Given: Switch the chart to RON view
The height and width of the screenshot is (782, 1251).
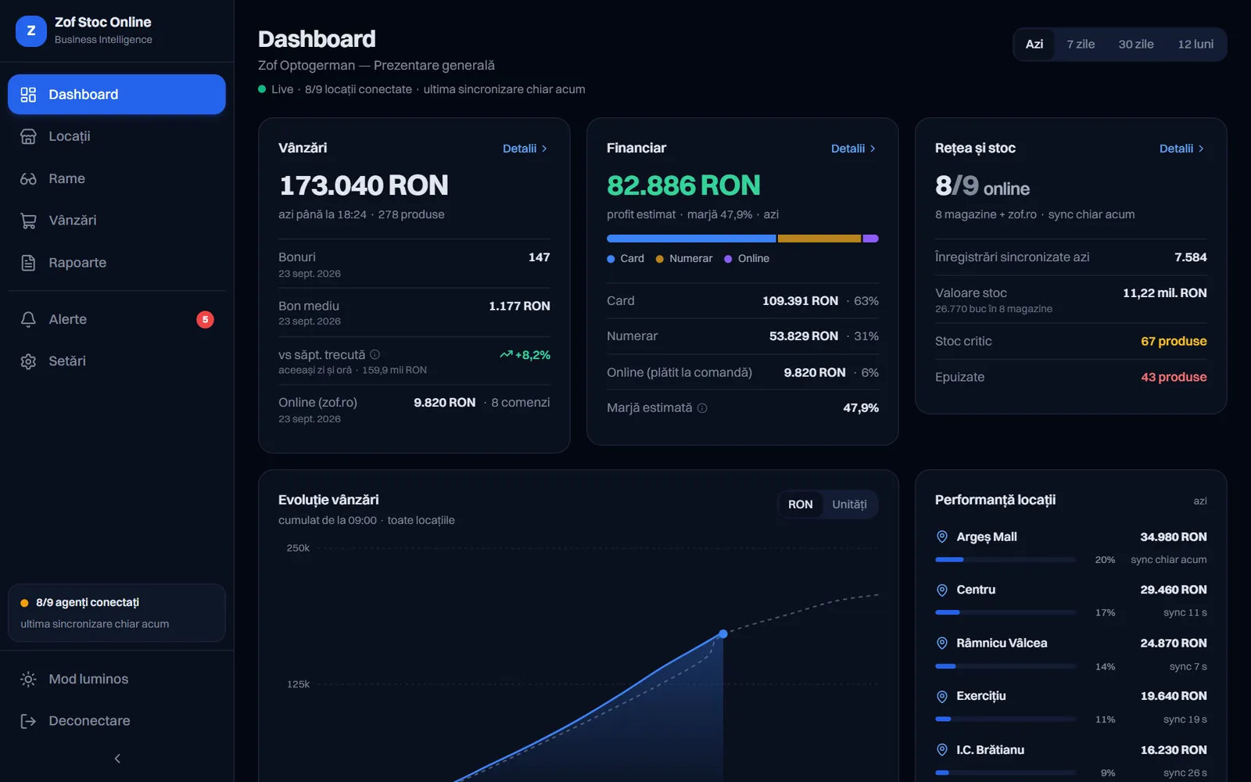Looking at the screenshot, I should (800, 504).
